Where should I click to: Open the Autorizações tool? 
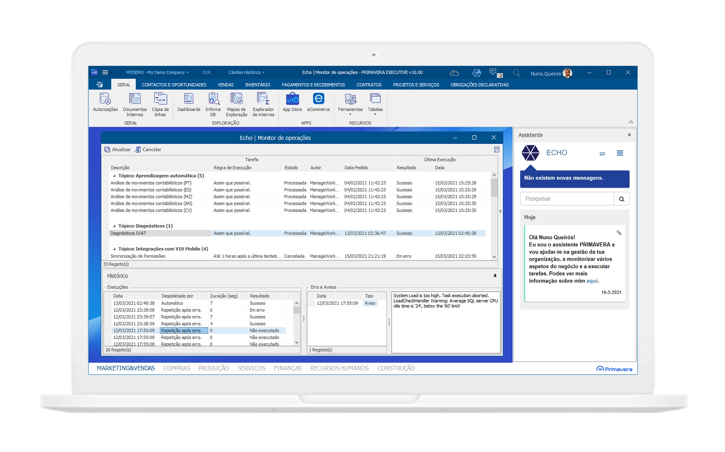(105, 102)
